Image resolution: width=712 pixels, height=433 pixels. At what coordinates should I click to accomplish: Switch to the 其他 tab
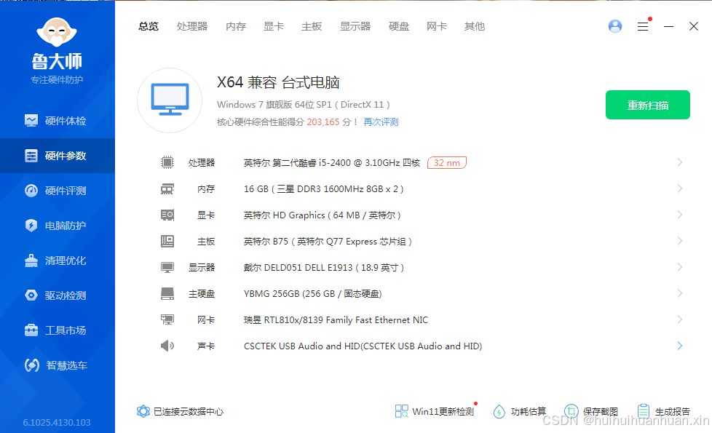pyautogui.click(x=475, y=26)
